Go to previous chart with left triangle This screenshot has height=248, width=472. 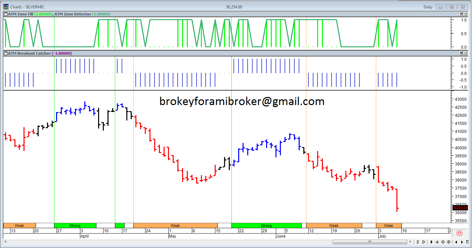pos(456,242)
